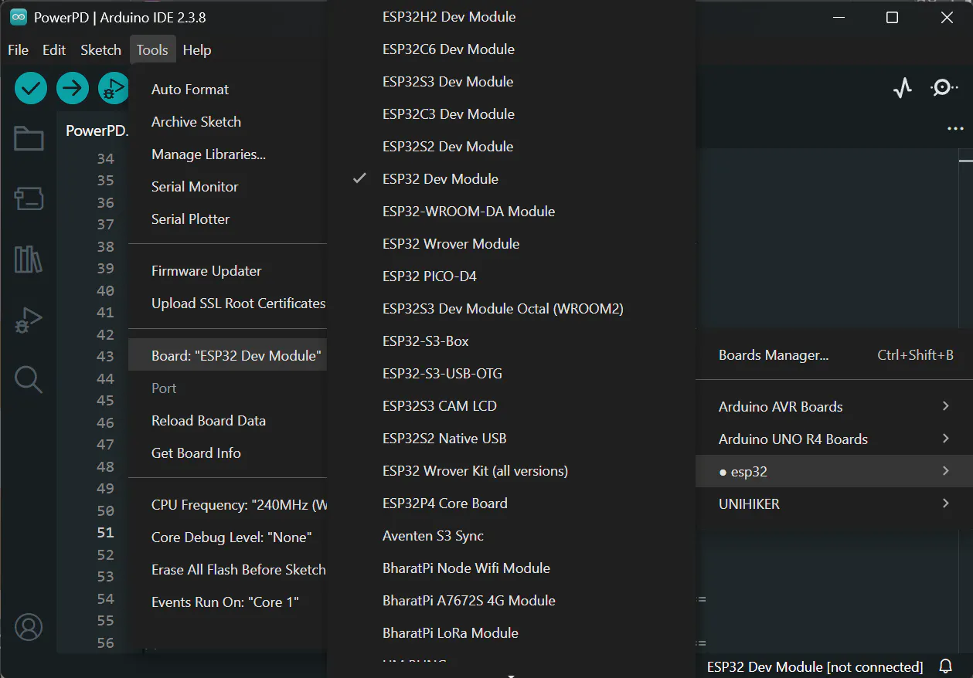Select ESP32 Wrover Module board
The image size is (973, 678).
point(511,244)
